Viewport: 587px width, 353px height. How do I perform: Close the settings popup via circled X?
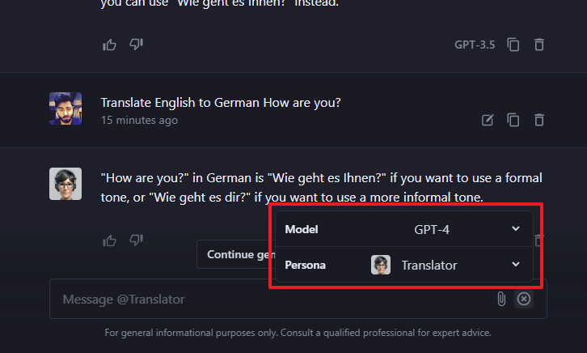tap(524, 299)
